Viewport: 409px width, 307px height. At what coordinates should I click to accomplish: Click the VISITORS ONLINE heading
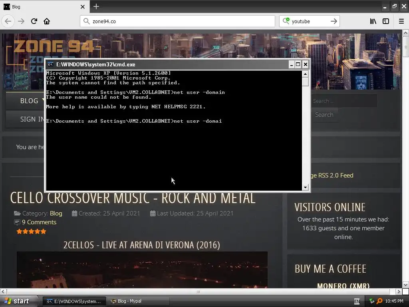pyautogui.click(x=330, y=207)
